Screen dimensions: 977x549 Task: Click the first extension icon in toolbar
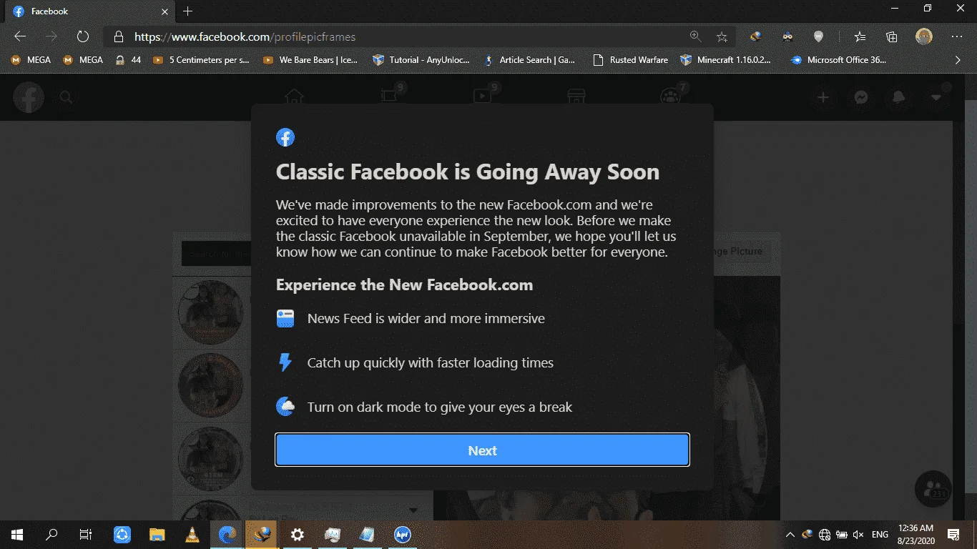(x=755, y=36)
